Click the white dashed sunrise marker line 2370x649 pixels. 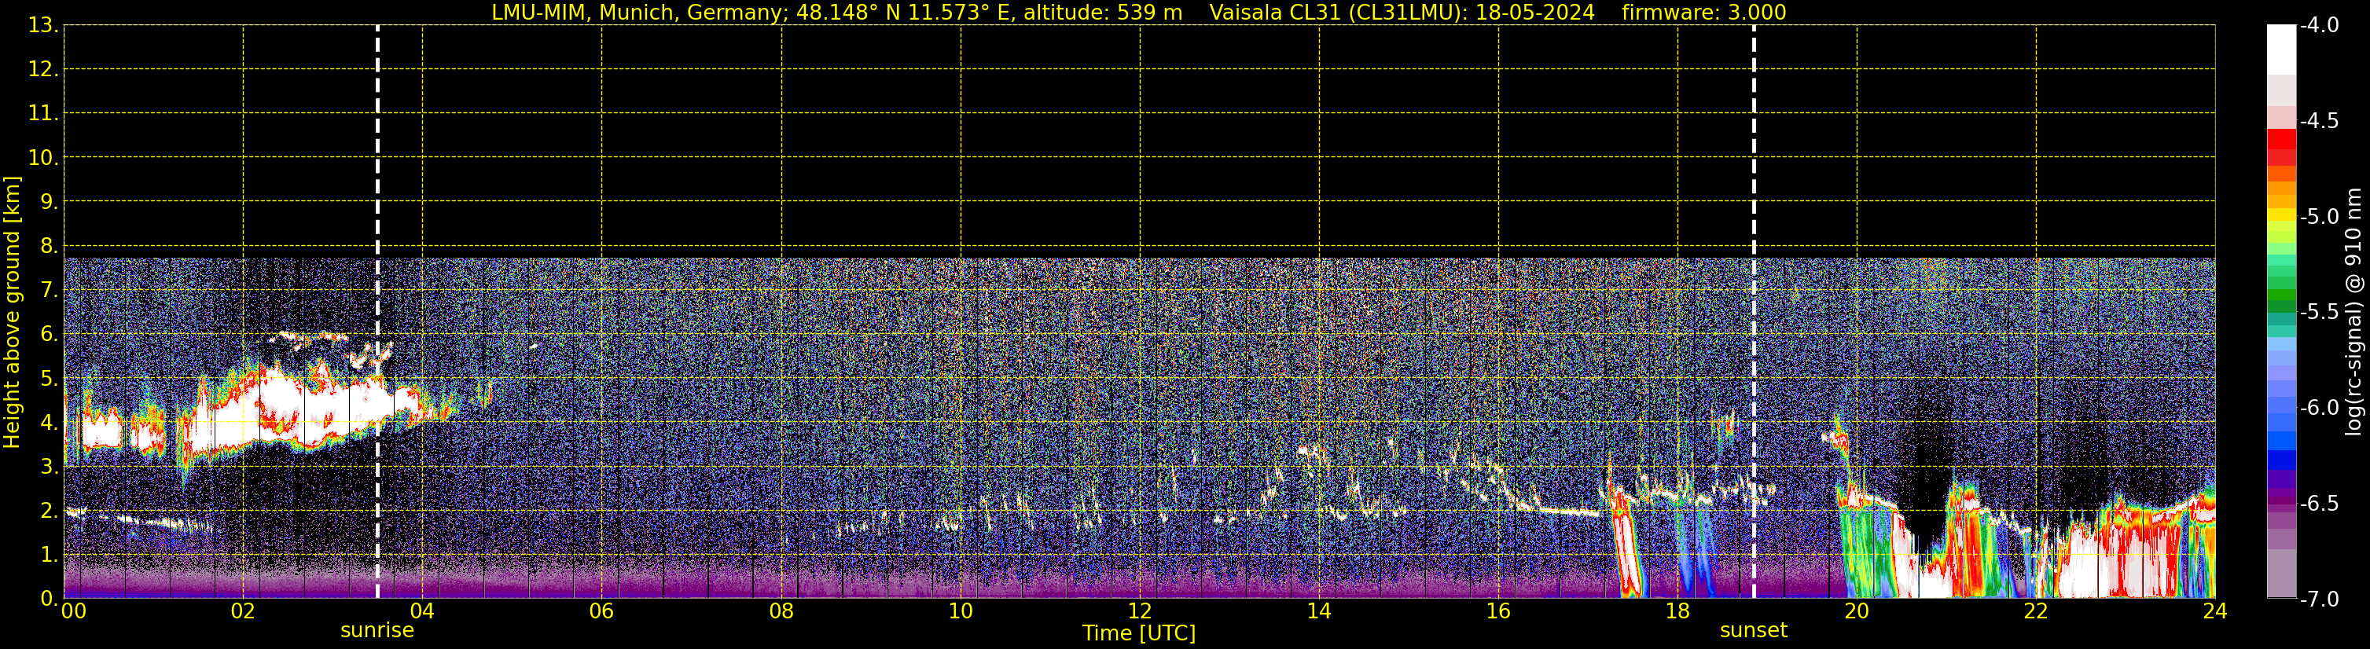pyautogui.click(x=377, y=184)
